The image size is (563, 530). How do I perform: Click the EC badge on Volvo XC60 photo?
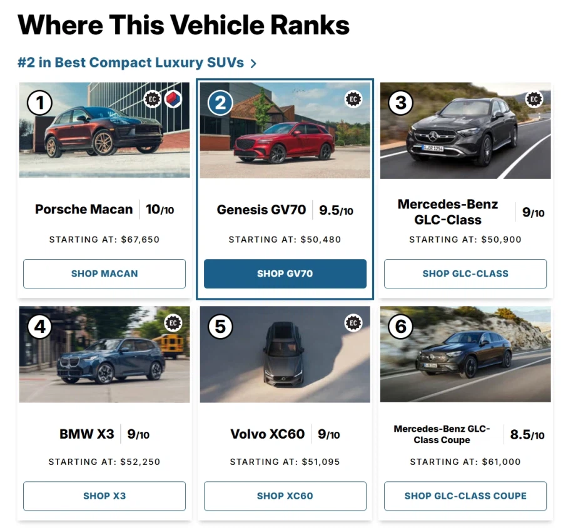[x=353, y=323]
